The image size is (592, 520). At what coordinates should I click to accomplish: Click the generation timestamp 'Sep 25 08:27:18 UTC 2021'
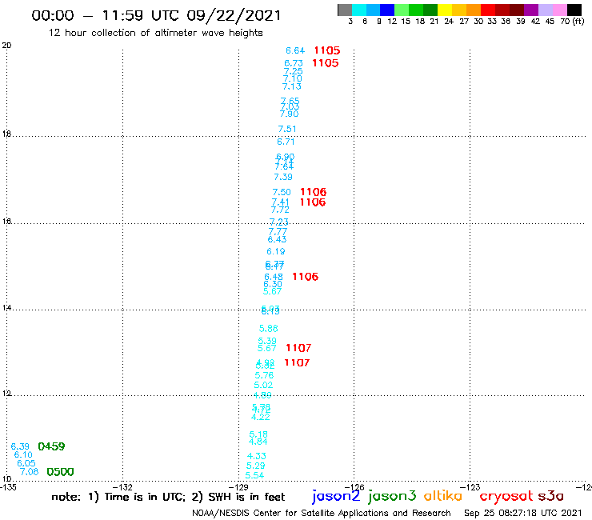click(523, 514)
